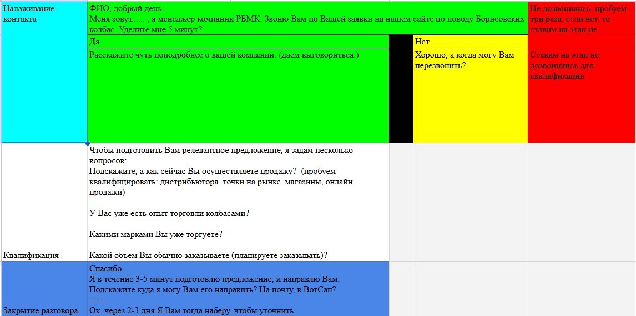636x316 pixels.
Task: Click the white cell with qualification questions
Action: (x=238, y=202)
